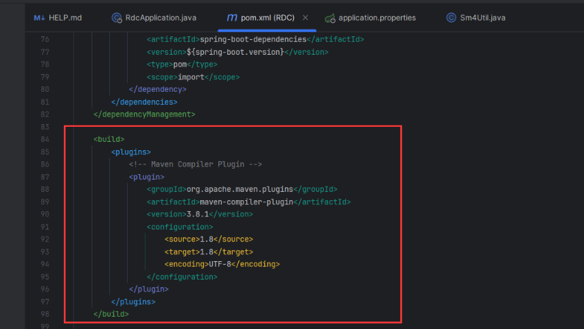584x329 pixels.
Task: Click the Markdown icon on HELP.md tab
Action: tap(39, 17)
